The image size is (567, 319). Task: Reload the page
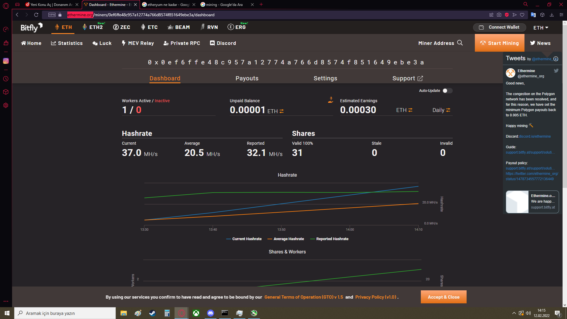(x=36, y=15)
